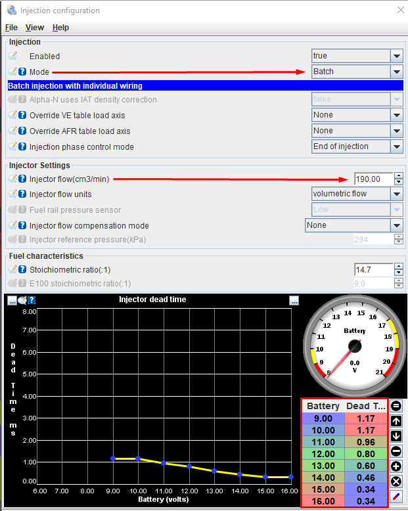Click the X (scale by) table button
408x511 pixels.
pos(396,481)
